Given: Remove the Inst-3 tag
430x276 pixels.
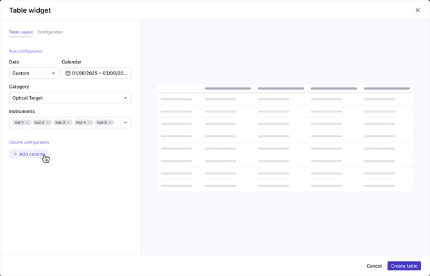Looking at the screenshot, I should tap(69, 123).
